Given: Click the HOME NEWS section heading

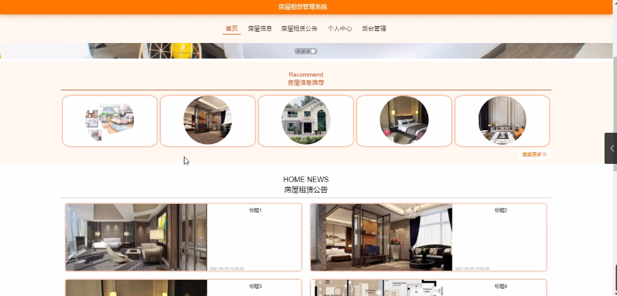Looking at the screenshot, I should point(306,179).
